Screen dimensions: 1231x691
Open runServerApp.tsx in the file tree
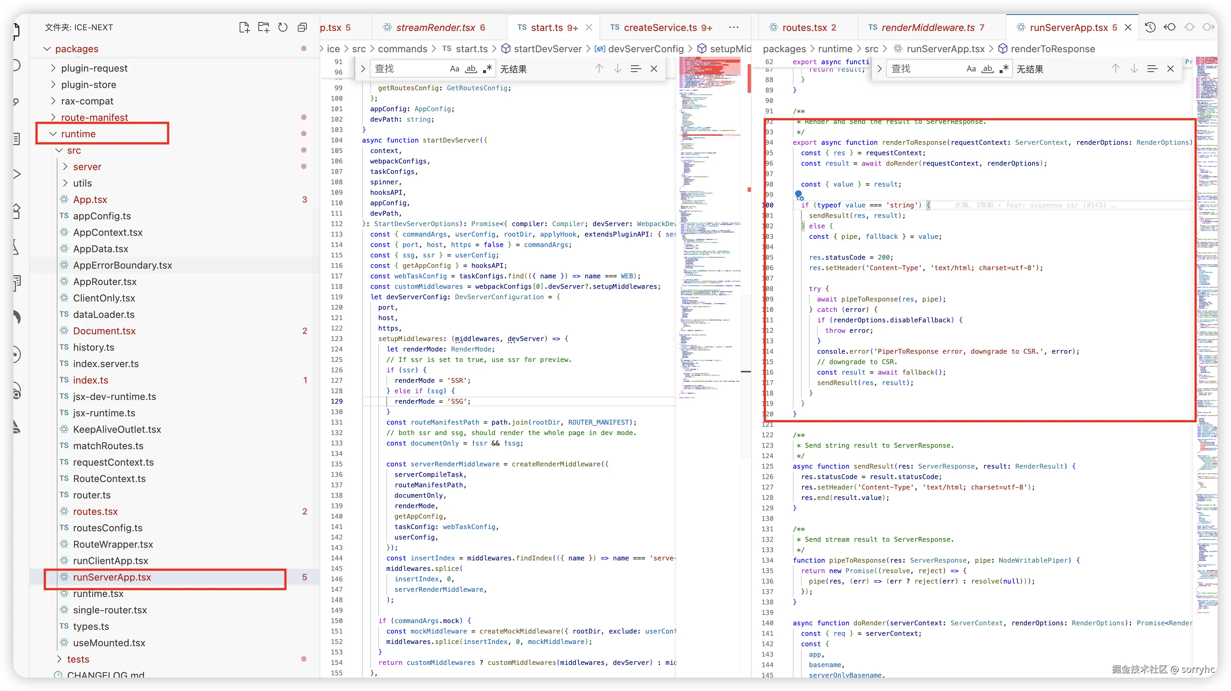(112, 577)
